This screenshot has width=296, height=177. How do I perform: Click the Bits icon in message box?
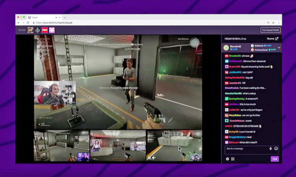[271, 149]
